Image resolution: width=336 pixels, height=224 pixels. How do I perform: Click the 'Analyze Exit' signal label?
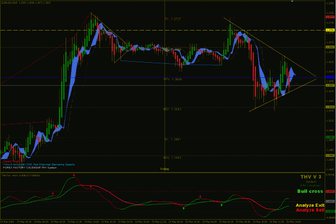310,205
